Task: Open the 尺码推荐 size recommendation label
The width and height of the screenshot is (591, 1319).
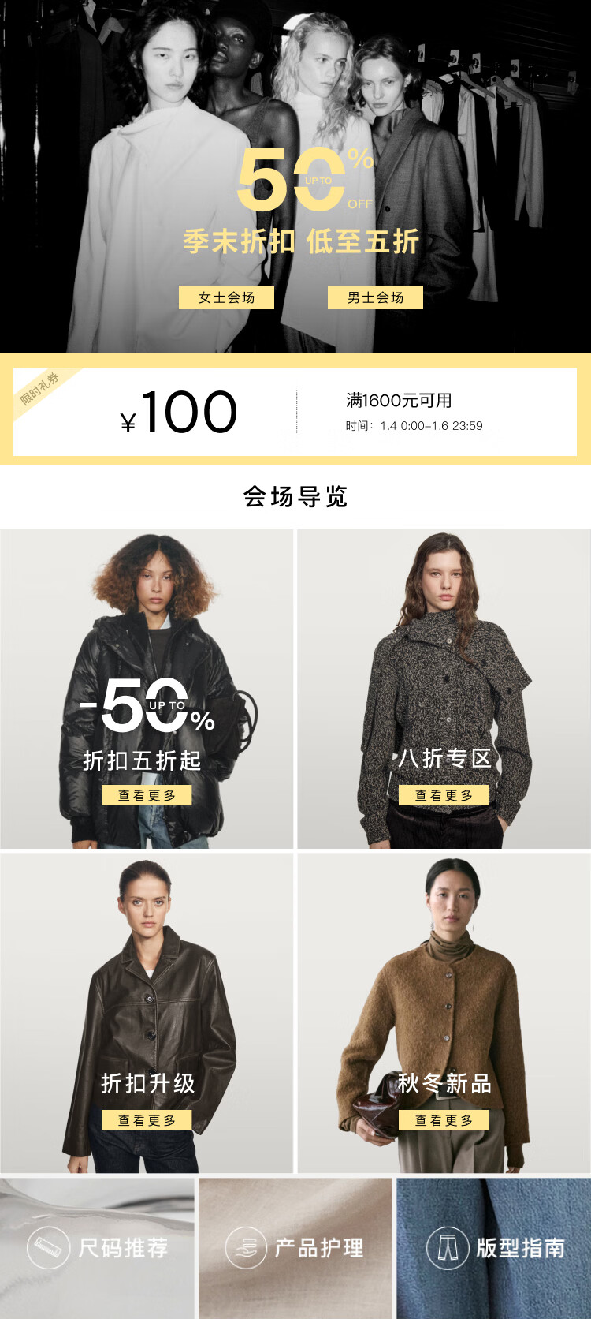Action: tap(124, 1248)
